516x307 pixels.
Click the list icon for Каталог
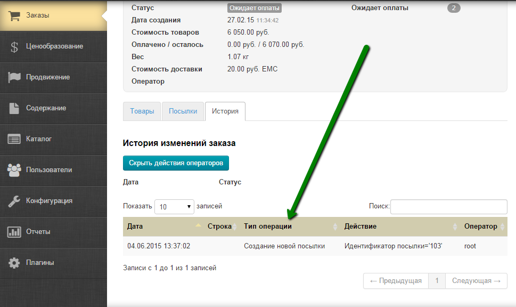[14, 139]
